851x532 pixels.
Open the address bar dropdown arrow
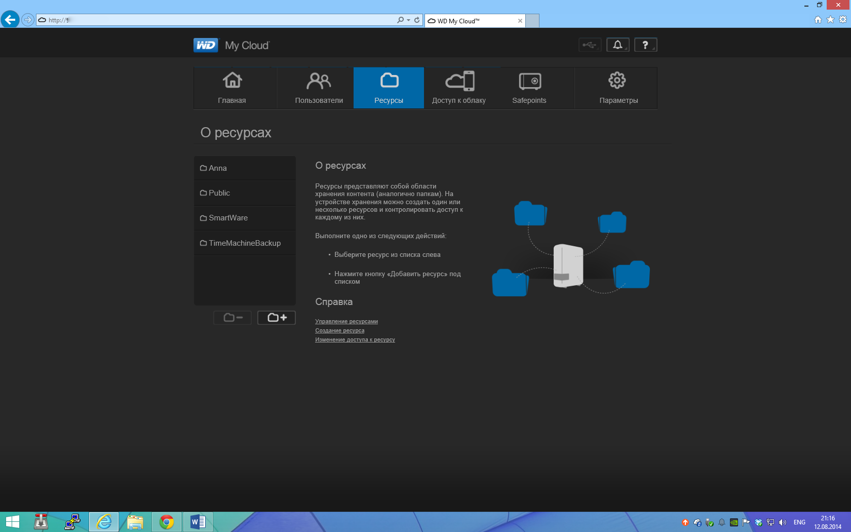click(408, 20)
